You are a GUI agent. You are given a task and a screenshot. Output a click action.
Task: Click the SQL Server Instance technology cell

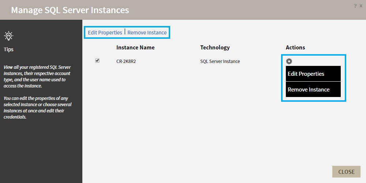220,61
